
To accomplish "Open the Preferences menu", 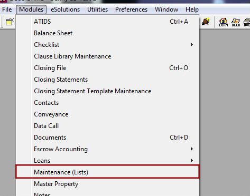I will (x=131, y=9).
